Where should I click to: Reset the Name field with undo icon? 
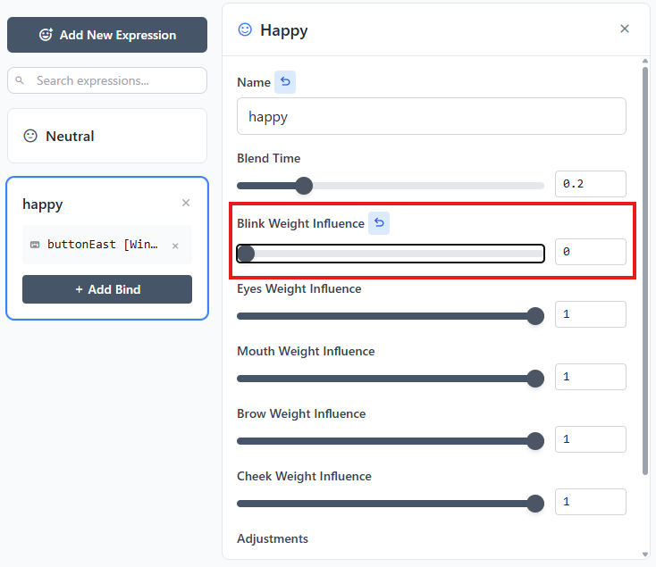coord(285,82)
